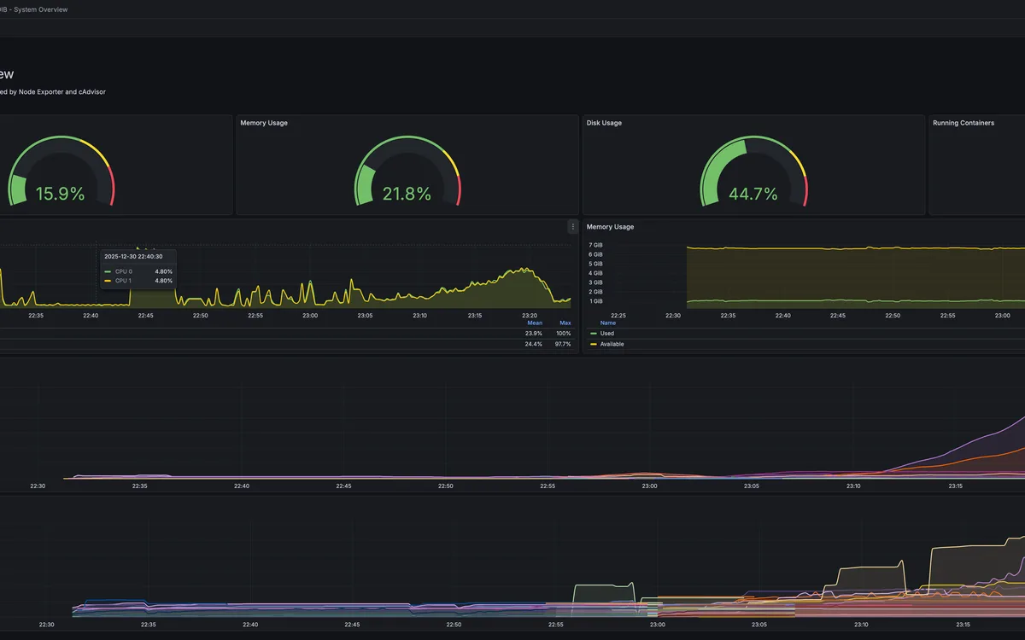Click the 22:25 label on memory chart axis
The image size is (1025, 640).
pyautogui.click(x=618, y=315)
